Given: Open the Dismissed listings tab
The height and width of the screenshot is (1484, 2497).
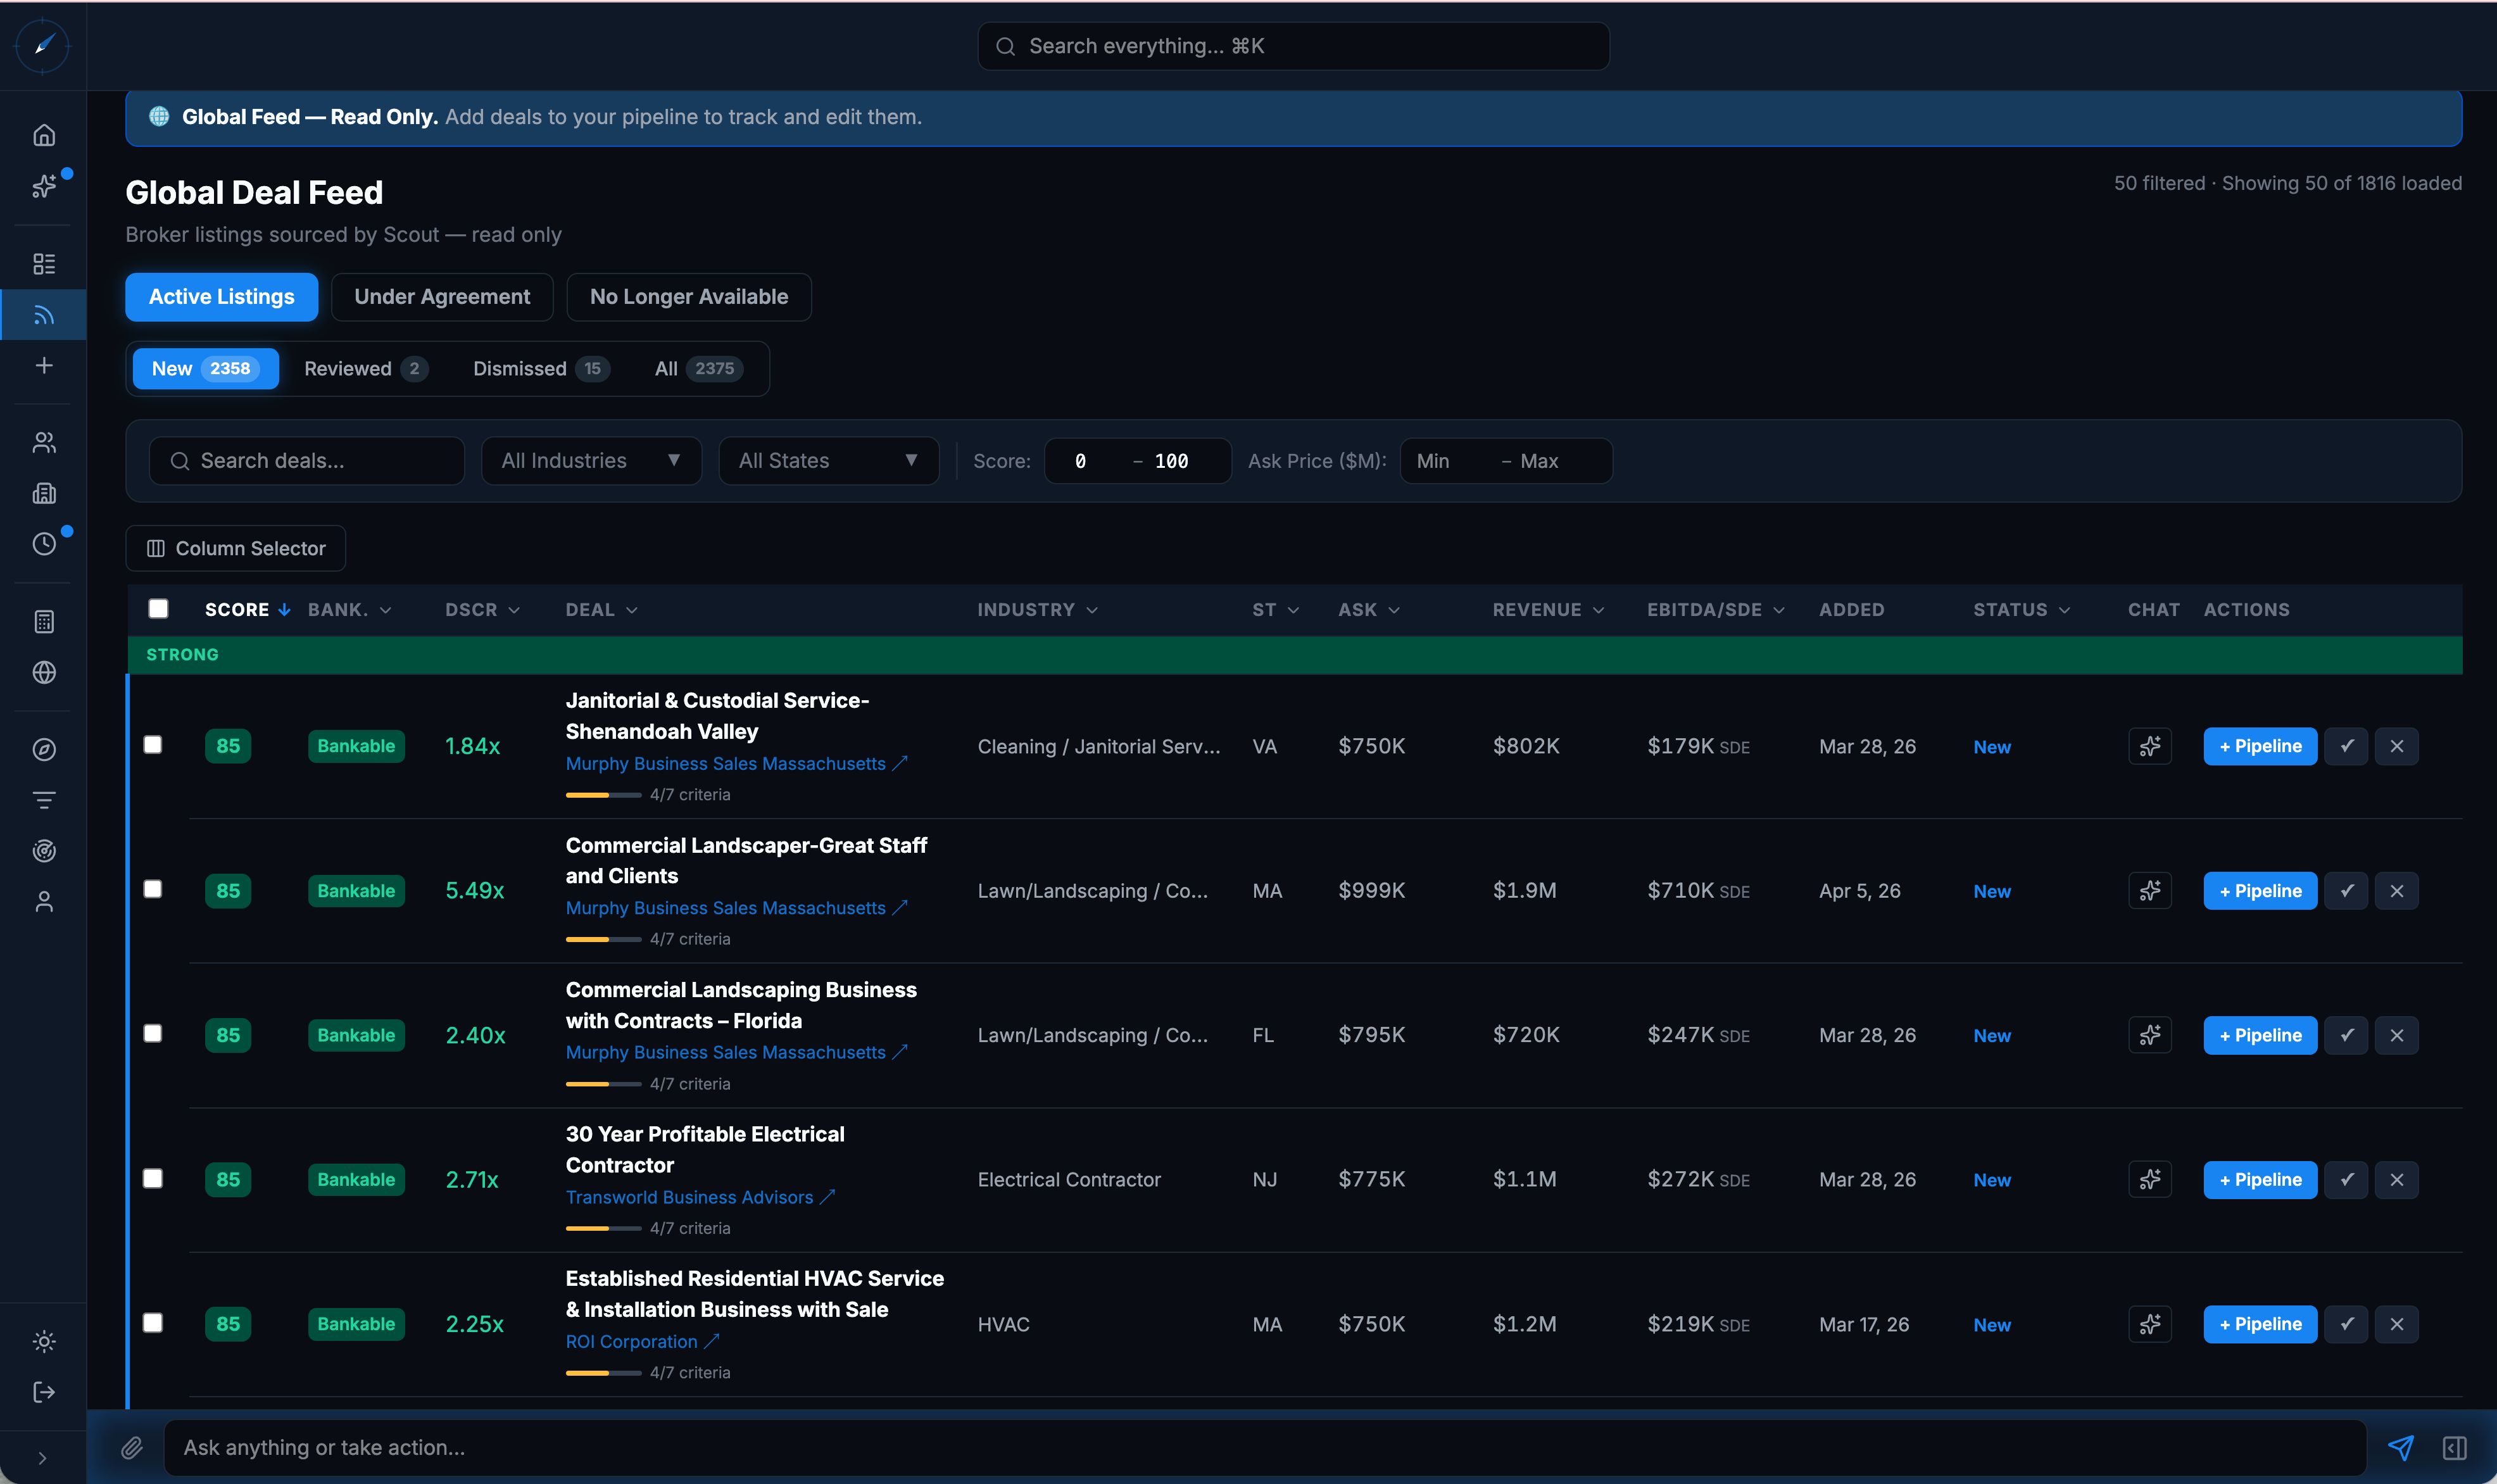Looking at the screenshot, I should tap(538, 368).
